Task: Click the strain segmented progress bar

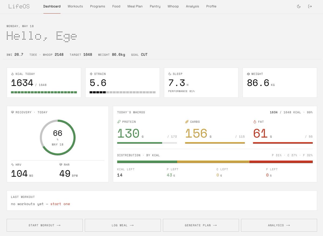Action: pos(122,92)
